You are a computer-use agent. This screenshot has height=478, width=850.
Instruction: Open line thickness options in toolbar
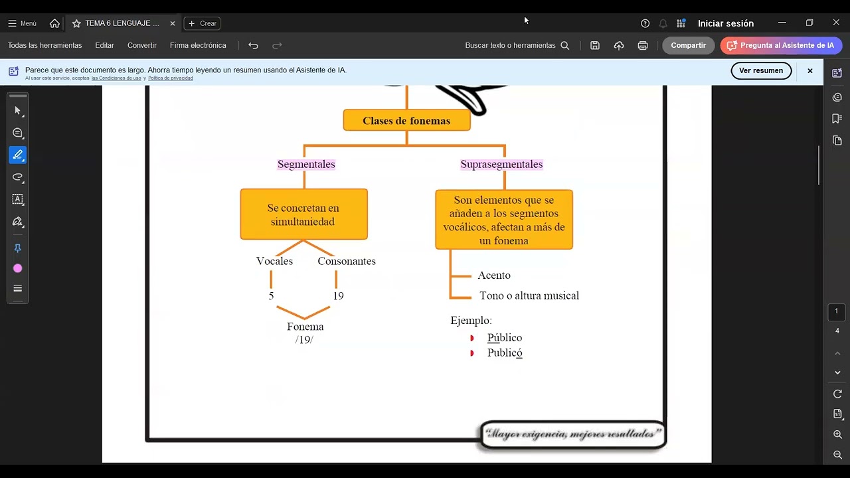pyautogui.click(x=18, y=288)
